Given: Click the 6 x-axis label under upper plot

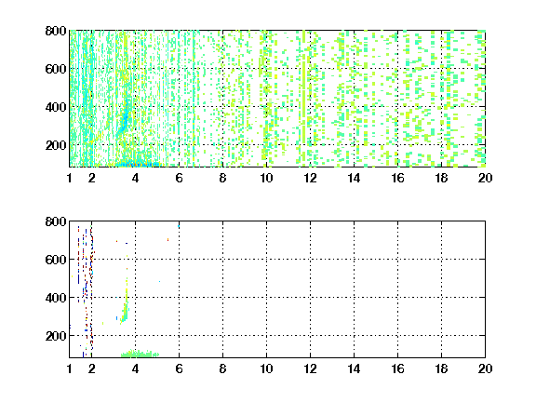Looking at the screenshot, I should (x=179, y=178).
